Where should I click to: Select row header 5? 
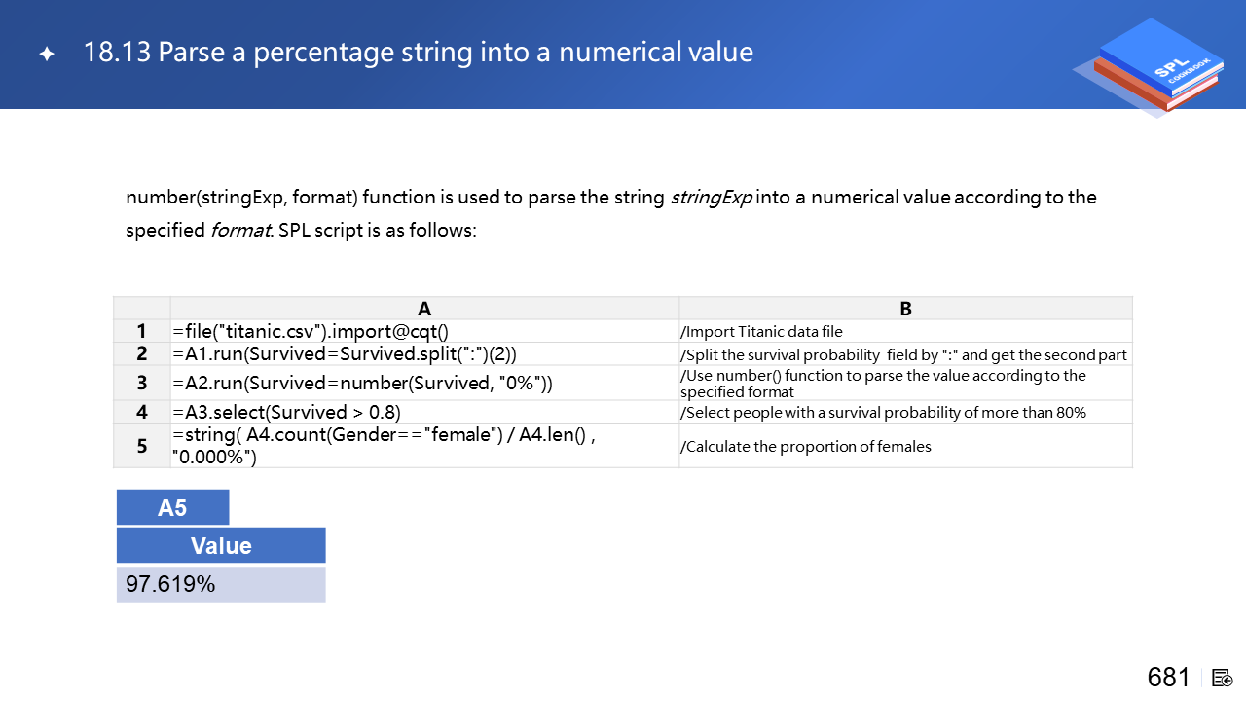pos(142,446)
